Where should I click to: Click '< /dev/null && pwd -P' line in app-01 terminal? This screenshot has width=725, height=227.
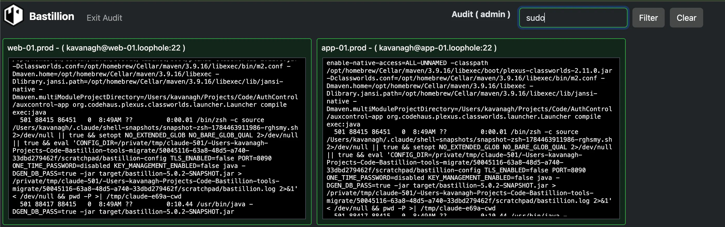(411, 208)
